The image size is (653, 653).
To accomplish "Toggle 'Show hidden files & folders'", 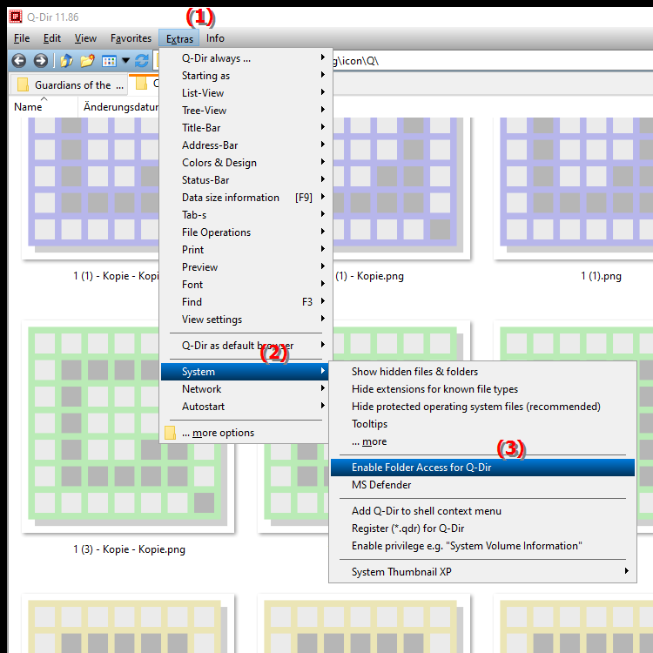I will (x=482, y=372).
